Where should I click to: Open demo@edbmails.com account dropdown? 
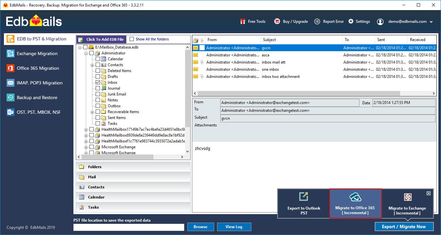(x=431, y=22)
